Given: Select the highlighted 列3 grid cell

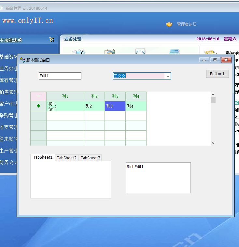Looking at the screenshot, I should (x=115, y=106).
